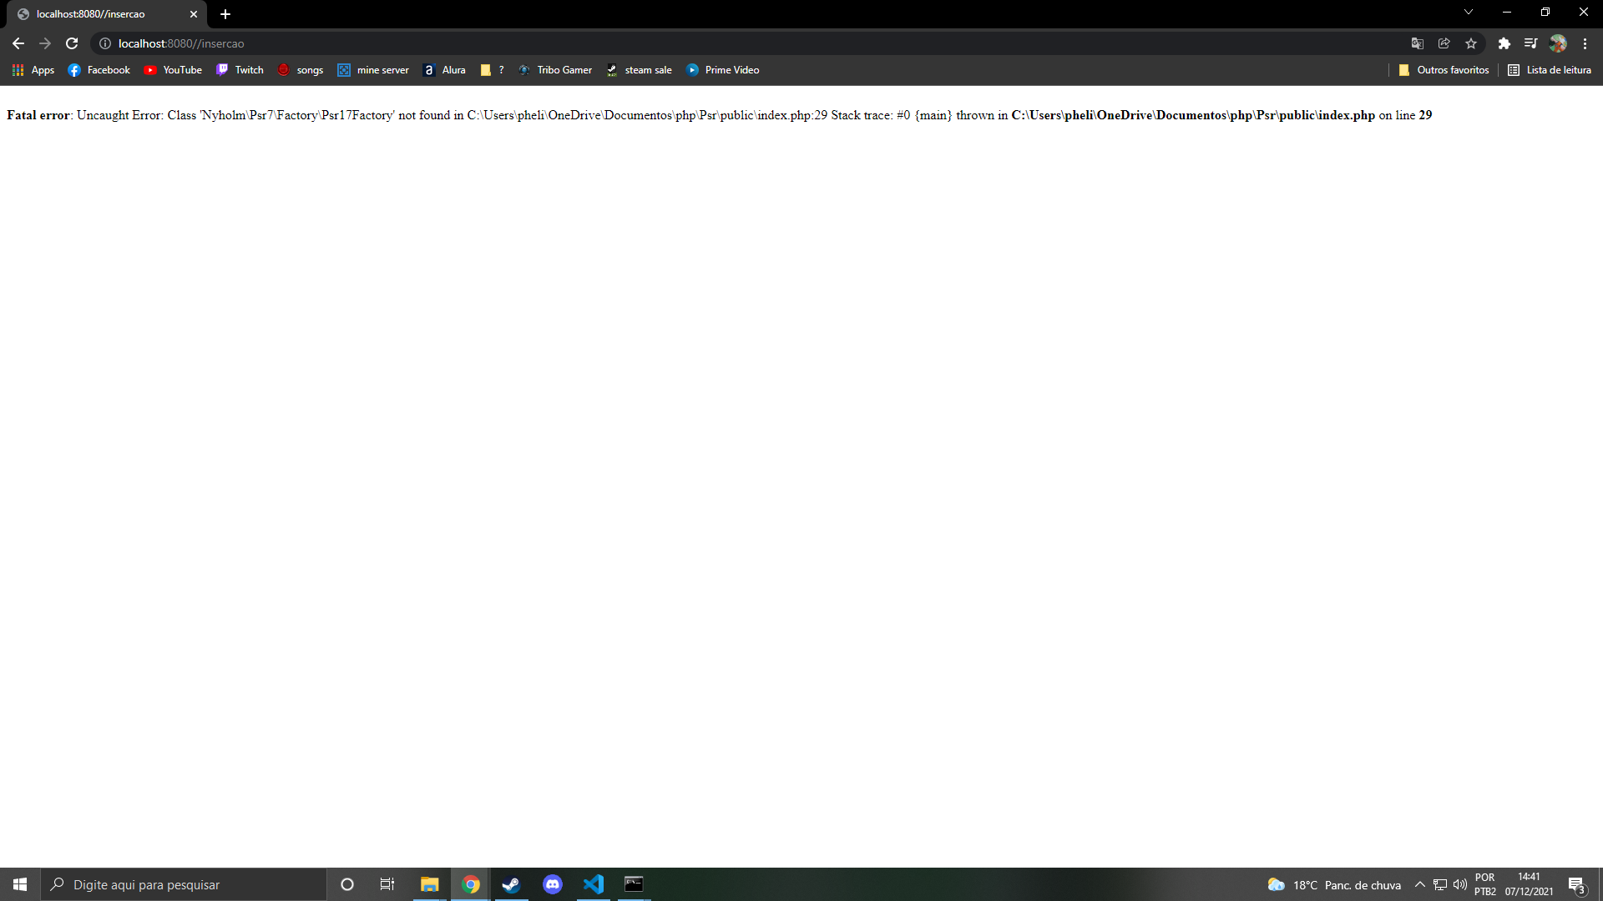Open the '?' bookmark folder
This screenshot has height=901, width=1603.
(x=492, y=70)
